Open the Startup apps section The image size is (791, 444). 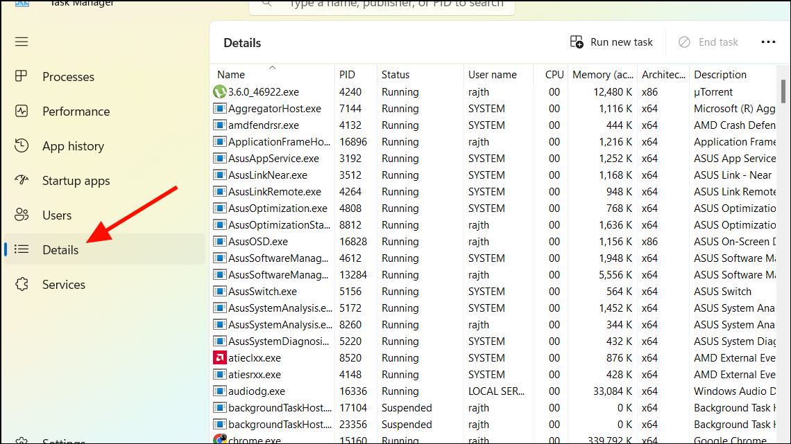pos(76,180)
